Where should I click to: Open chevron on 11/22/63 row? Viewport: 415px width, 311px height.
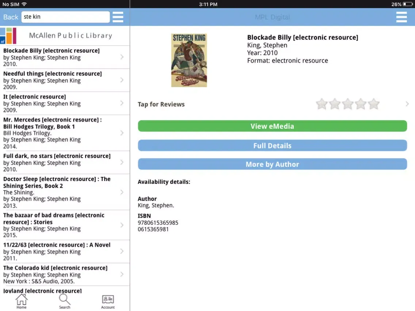pyautogui.click(x=122, y=251)
